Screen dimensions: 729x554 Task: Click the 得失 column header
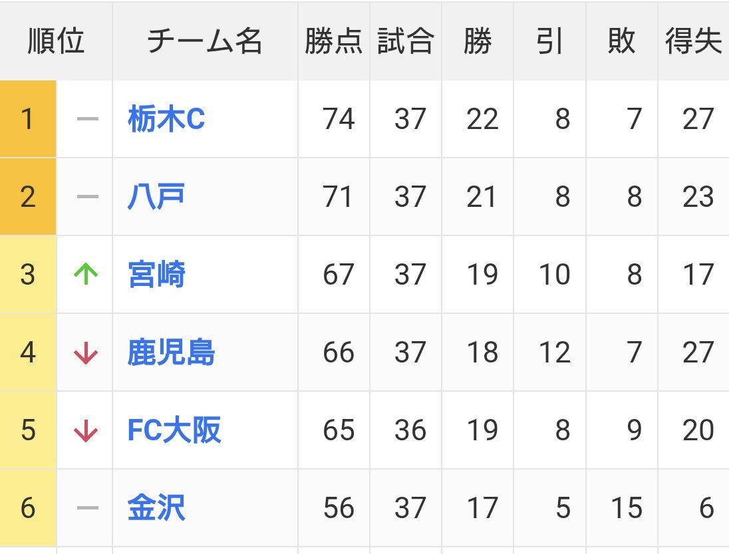coord(693,41)
